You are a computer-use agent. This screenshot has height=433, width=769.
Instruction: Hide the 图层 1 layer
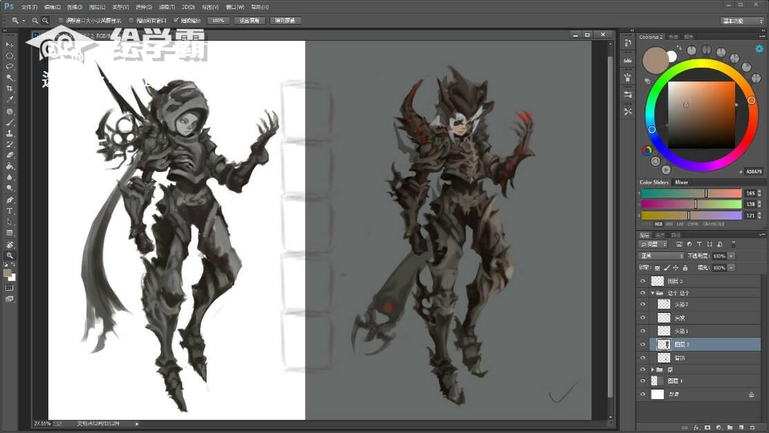pos(643,381)
